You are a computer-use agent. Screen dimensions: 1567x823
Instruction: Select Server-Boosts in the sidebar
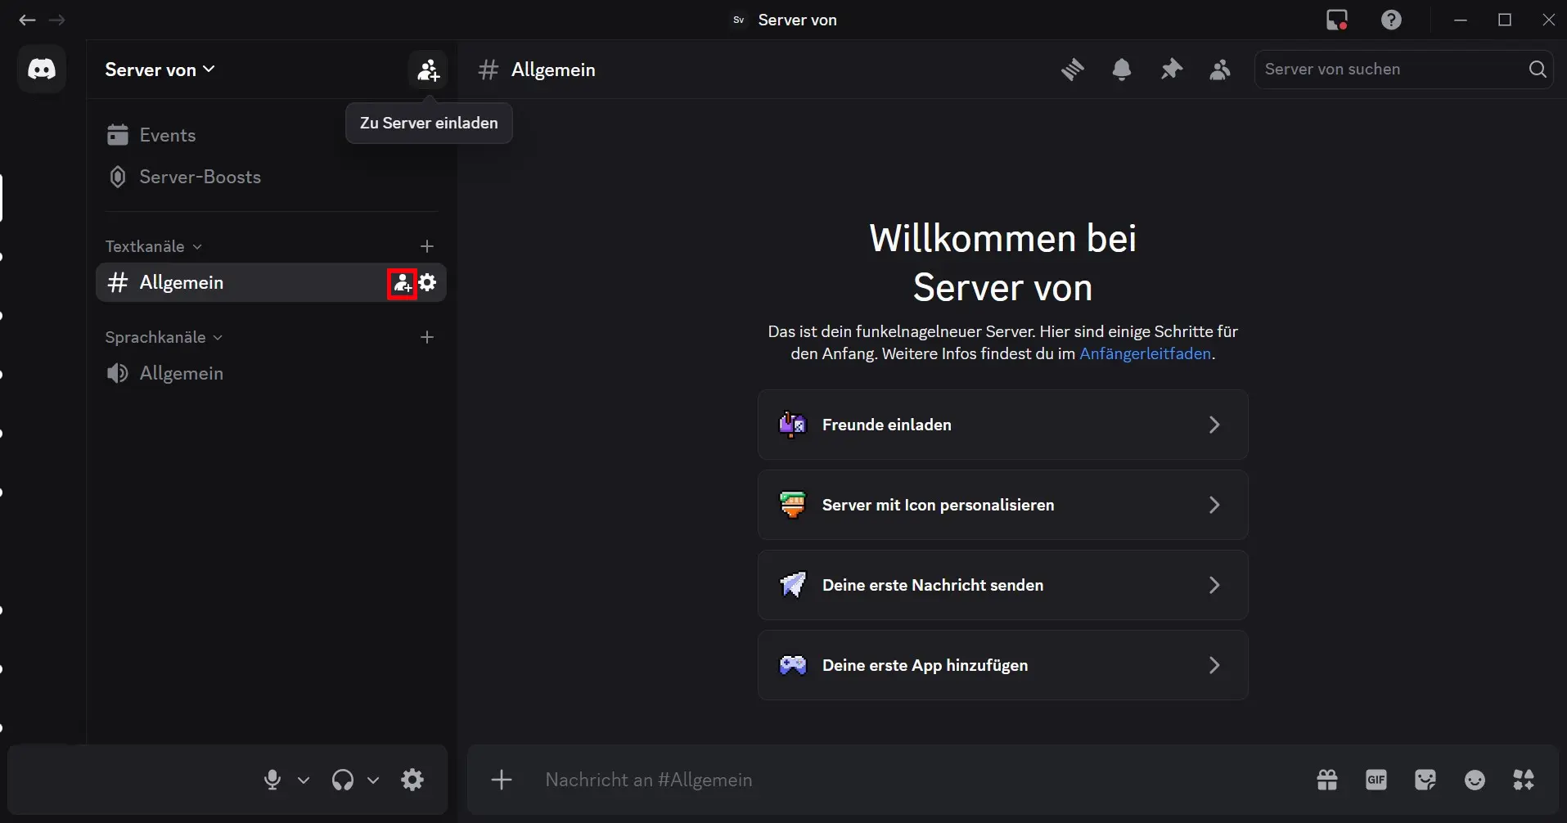[200, 177]
